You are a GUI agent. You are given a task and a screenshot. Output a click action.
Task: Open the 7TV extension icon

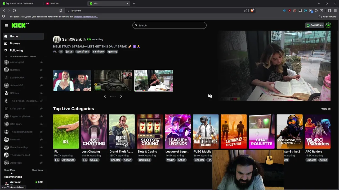305,11
